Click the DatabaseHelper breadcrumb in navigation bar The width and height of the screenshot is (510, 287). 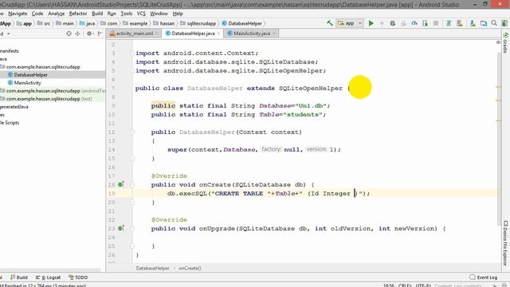pyautogui.click(x=242, y=23)
